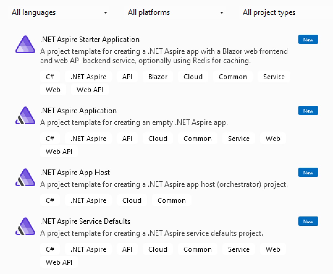Open the All languages dropdown

[x=59, y=12]
